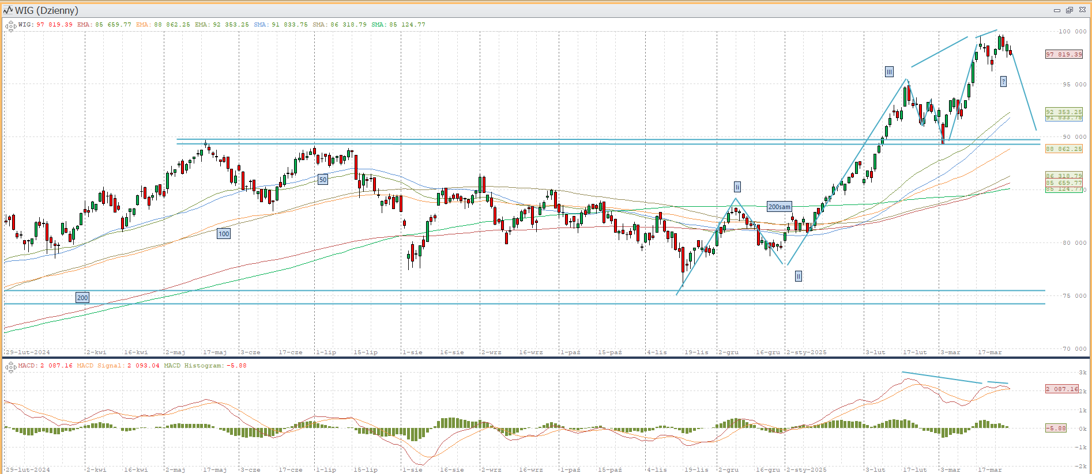Click the current price tag 97 819.39
This screenshot has width=1092, height=474.
click(1064, 55)
